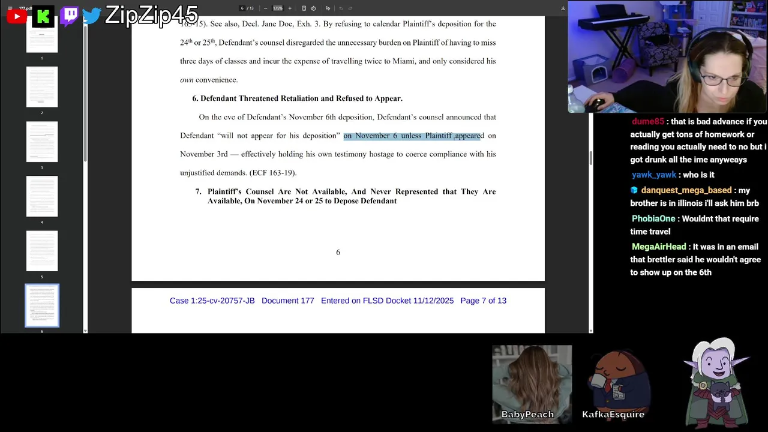Select page 3 thumbnail

(42, 142)
